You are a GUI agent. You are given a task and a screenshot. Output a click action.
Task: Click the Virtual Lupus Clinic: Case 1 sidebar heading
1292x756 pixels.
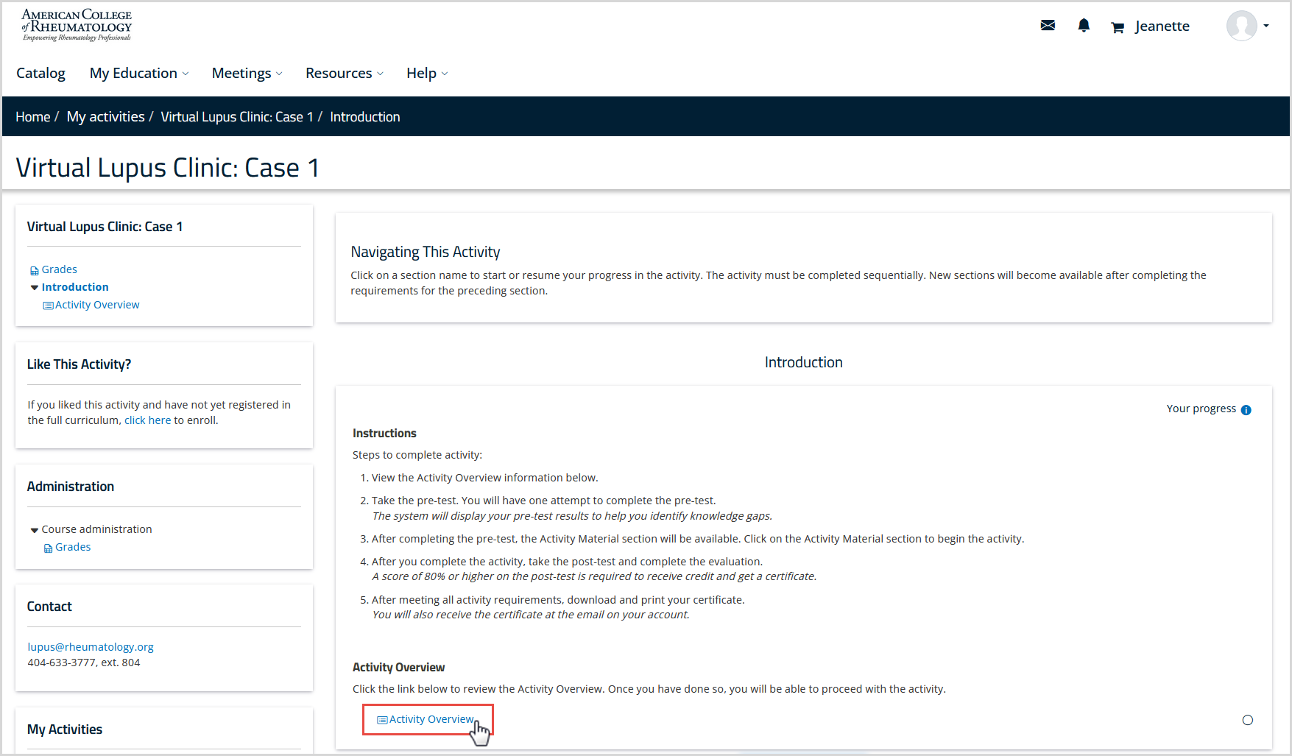[105, 227]
